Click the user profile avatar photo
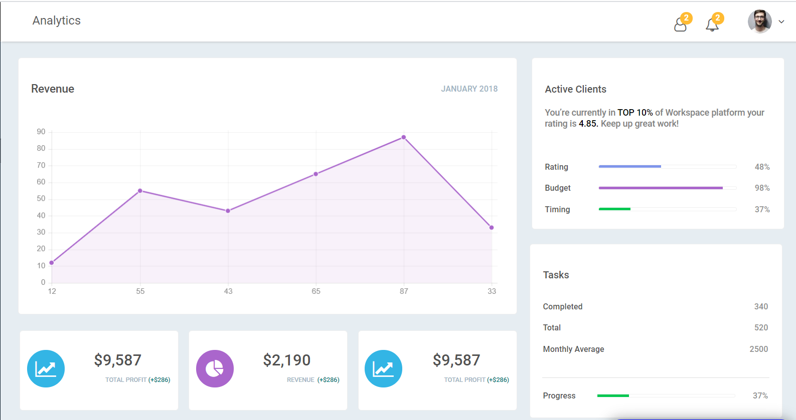This screenshot has width=796, height=420. (759, 22)
